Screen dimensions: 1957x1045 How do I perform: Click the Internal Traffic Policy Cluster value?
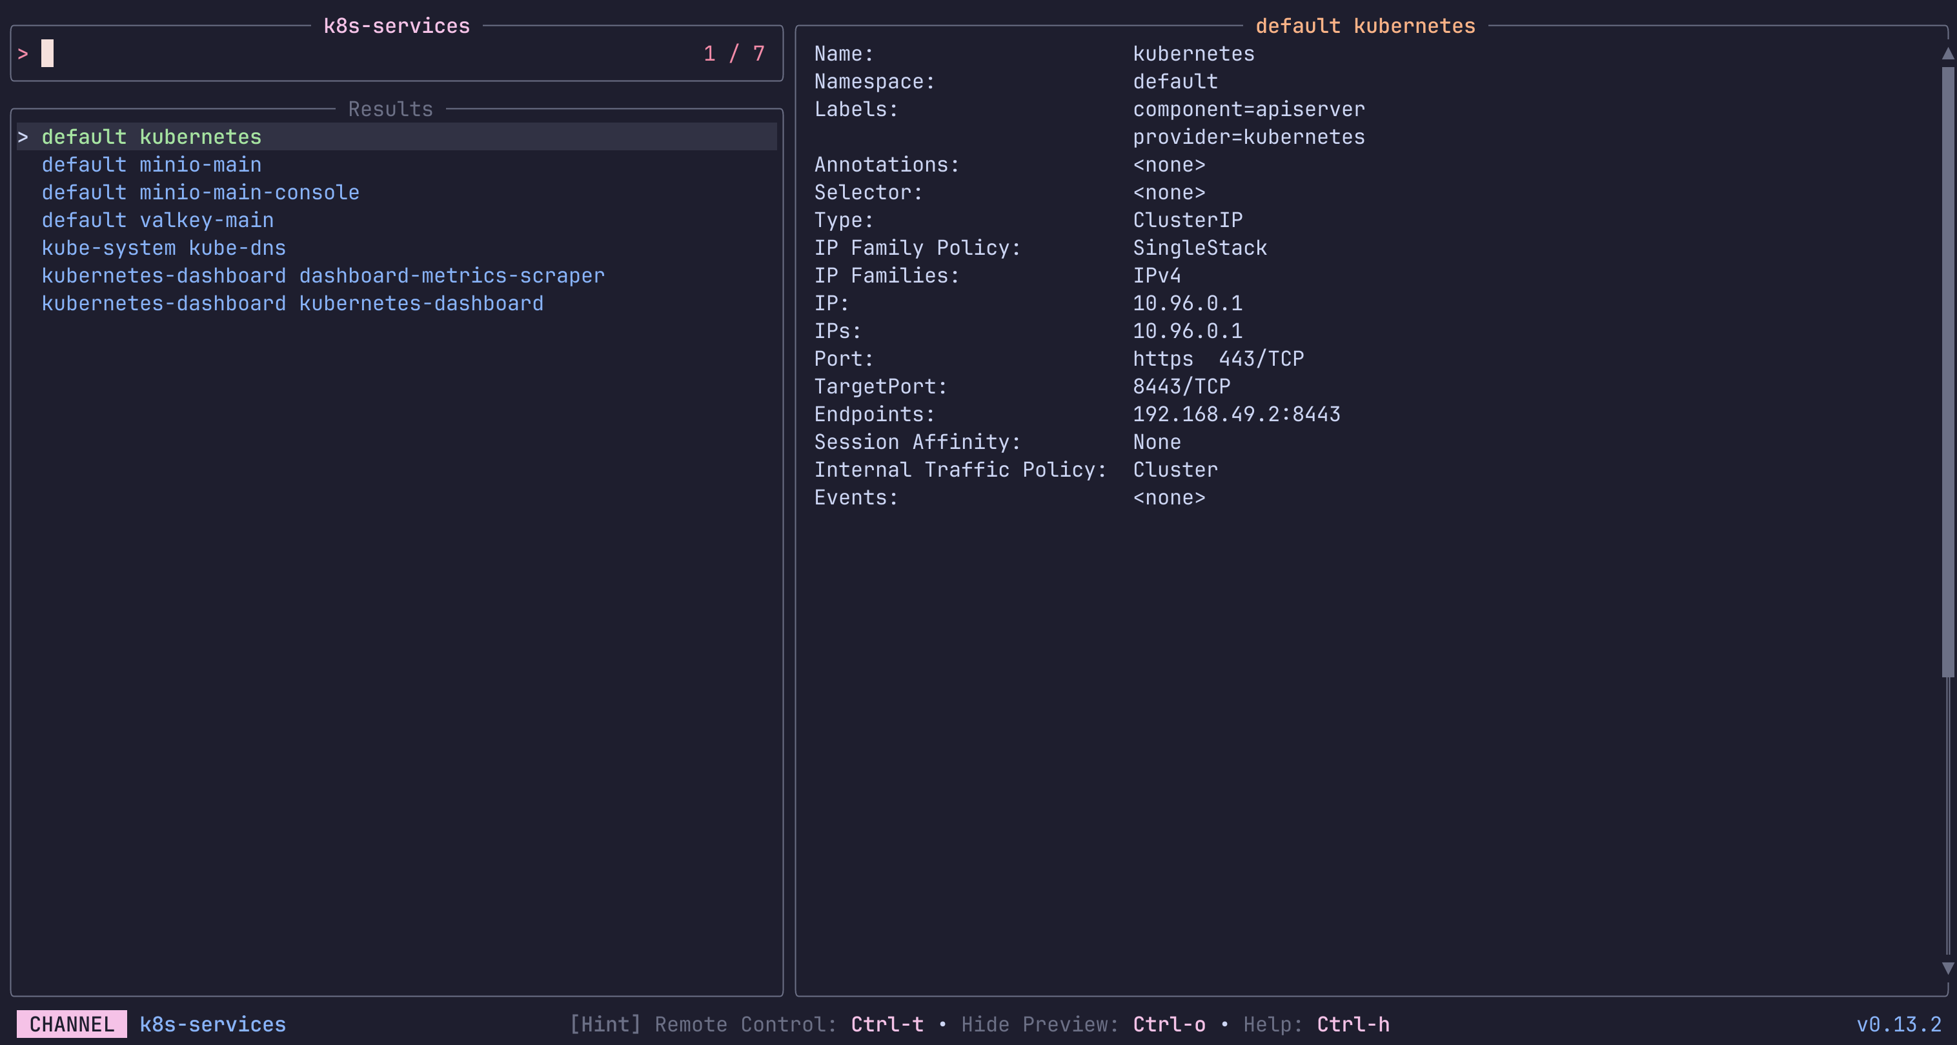tap(1175, 470)
